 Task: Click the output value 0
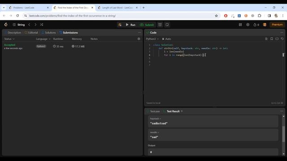(x=151, y=152)
